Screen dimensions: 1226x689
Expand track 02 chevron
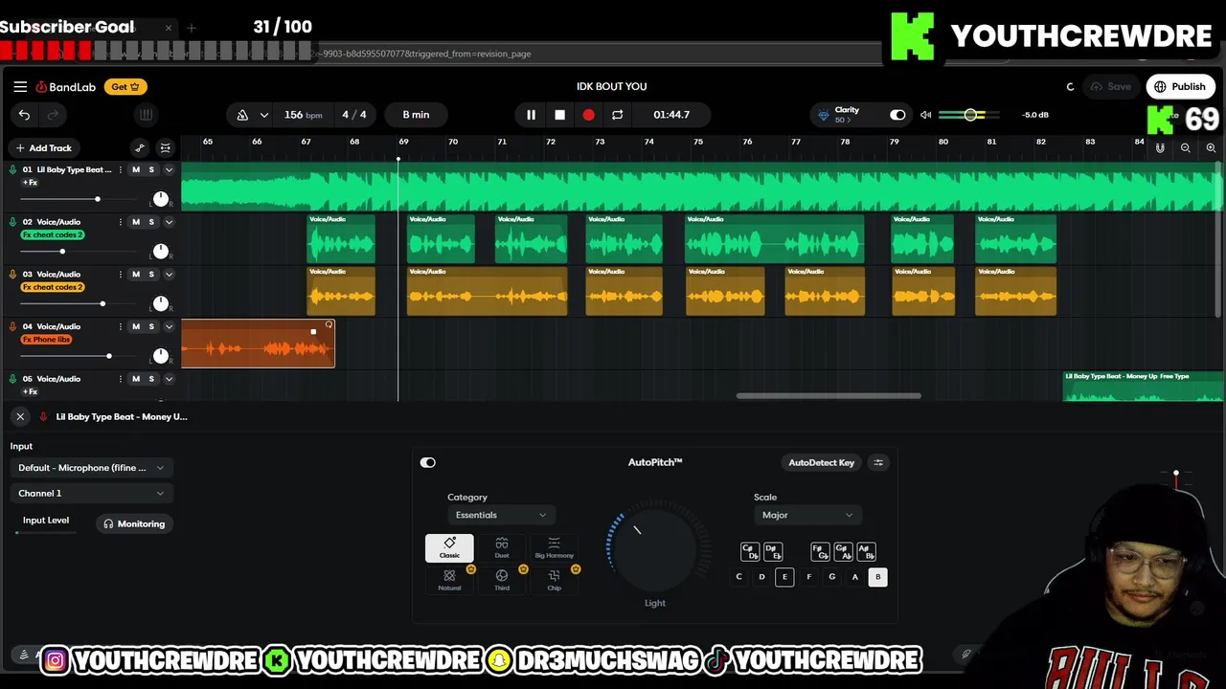(169, 222)
